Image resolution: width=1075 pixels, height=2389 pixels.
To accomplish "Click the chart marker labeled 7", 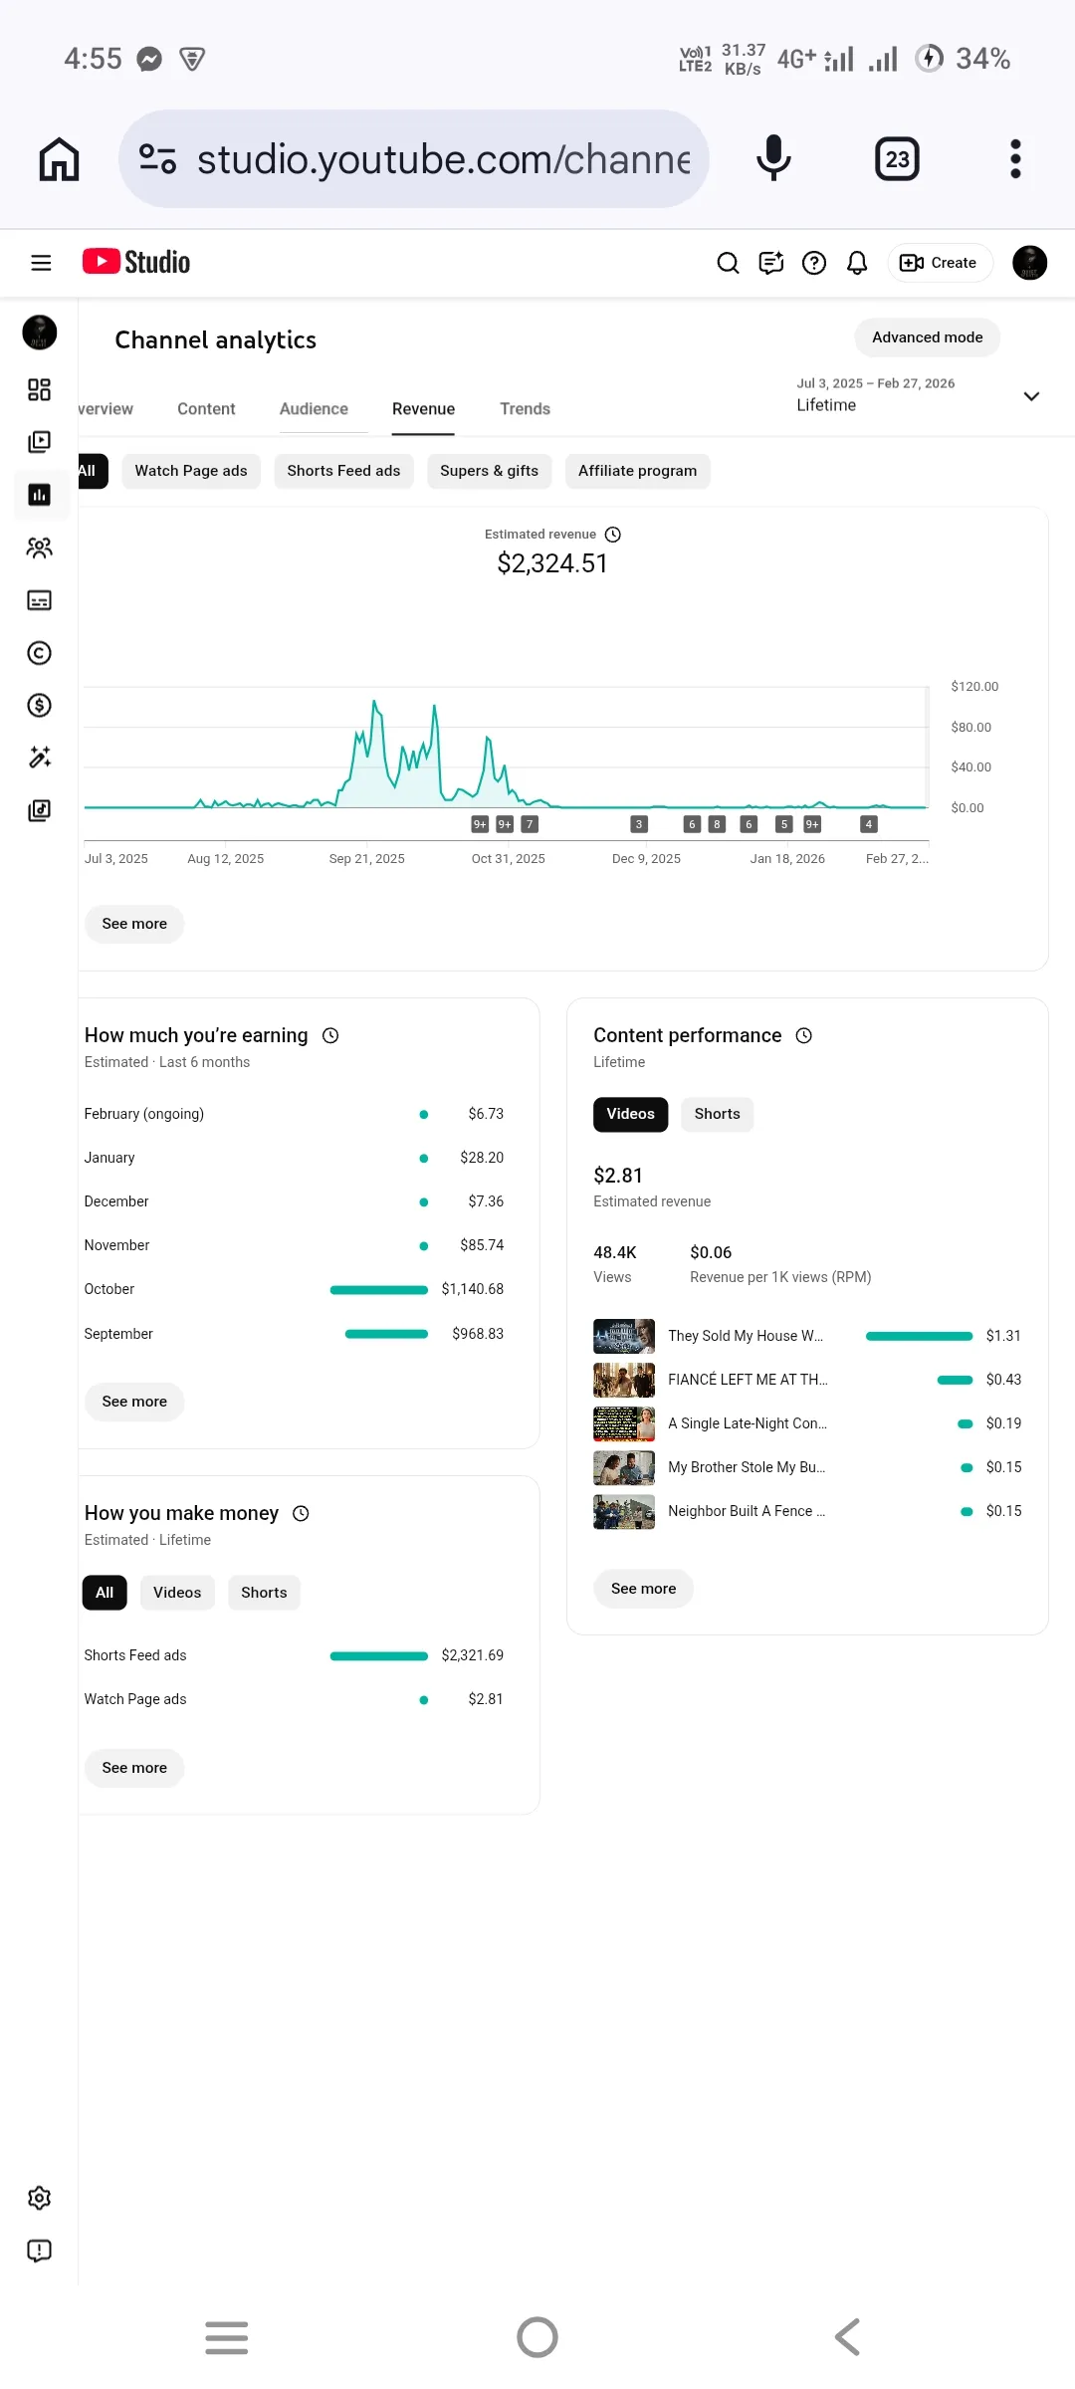I will pos(530,824).
